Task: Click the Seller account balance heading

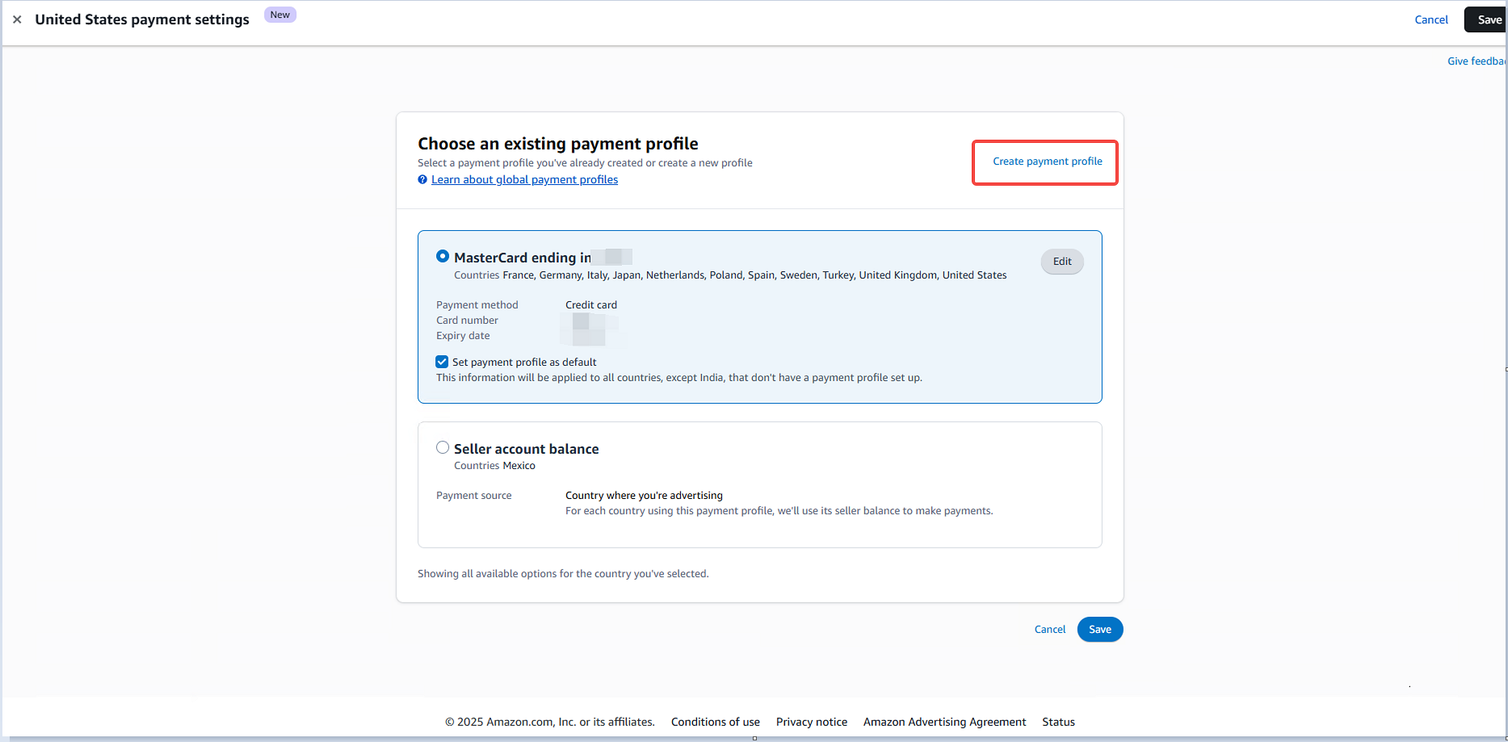Action: click(x=526, y=449)
